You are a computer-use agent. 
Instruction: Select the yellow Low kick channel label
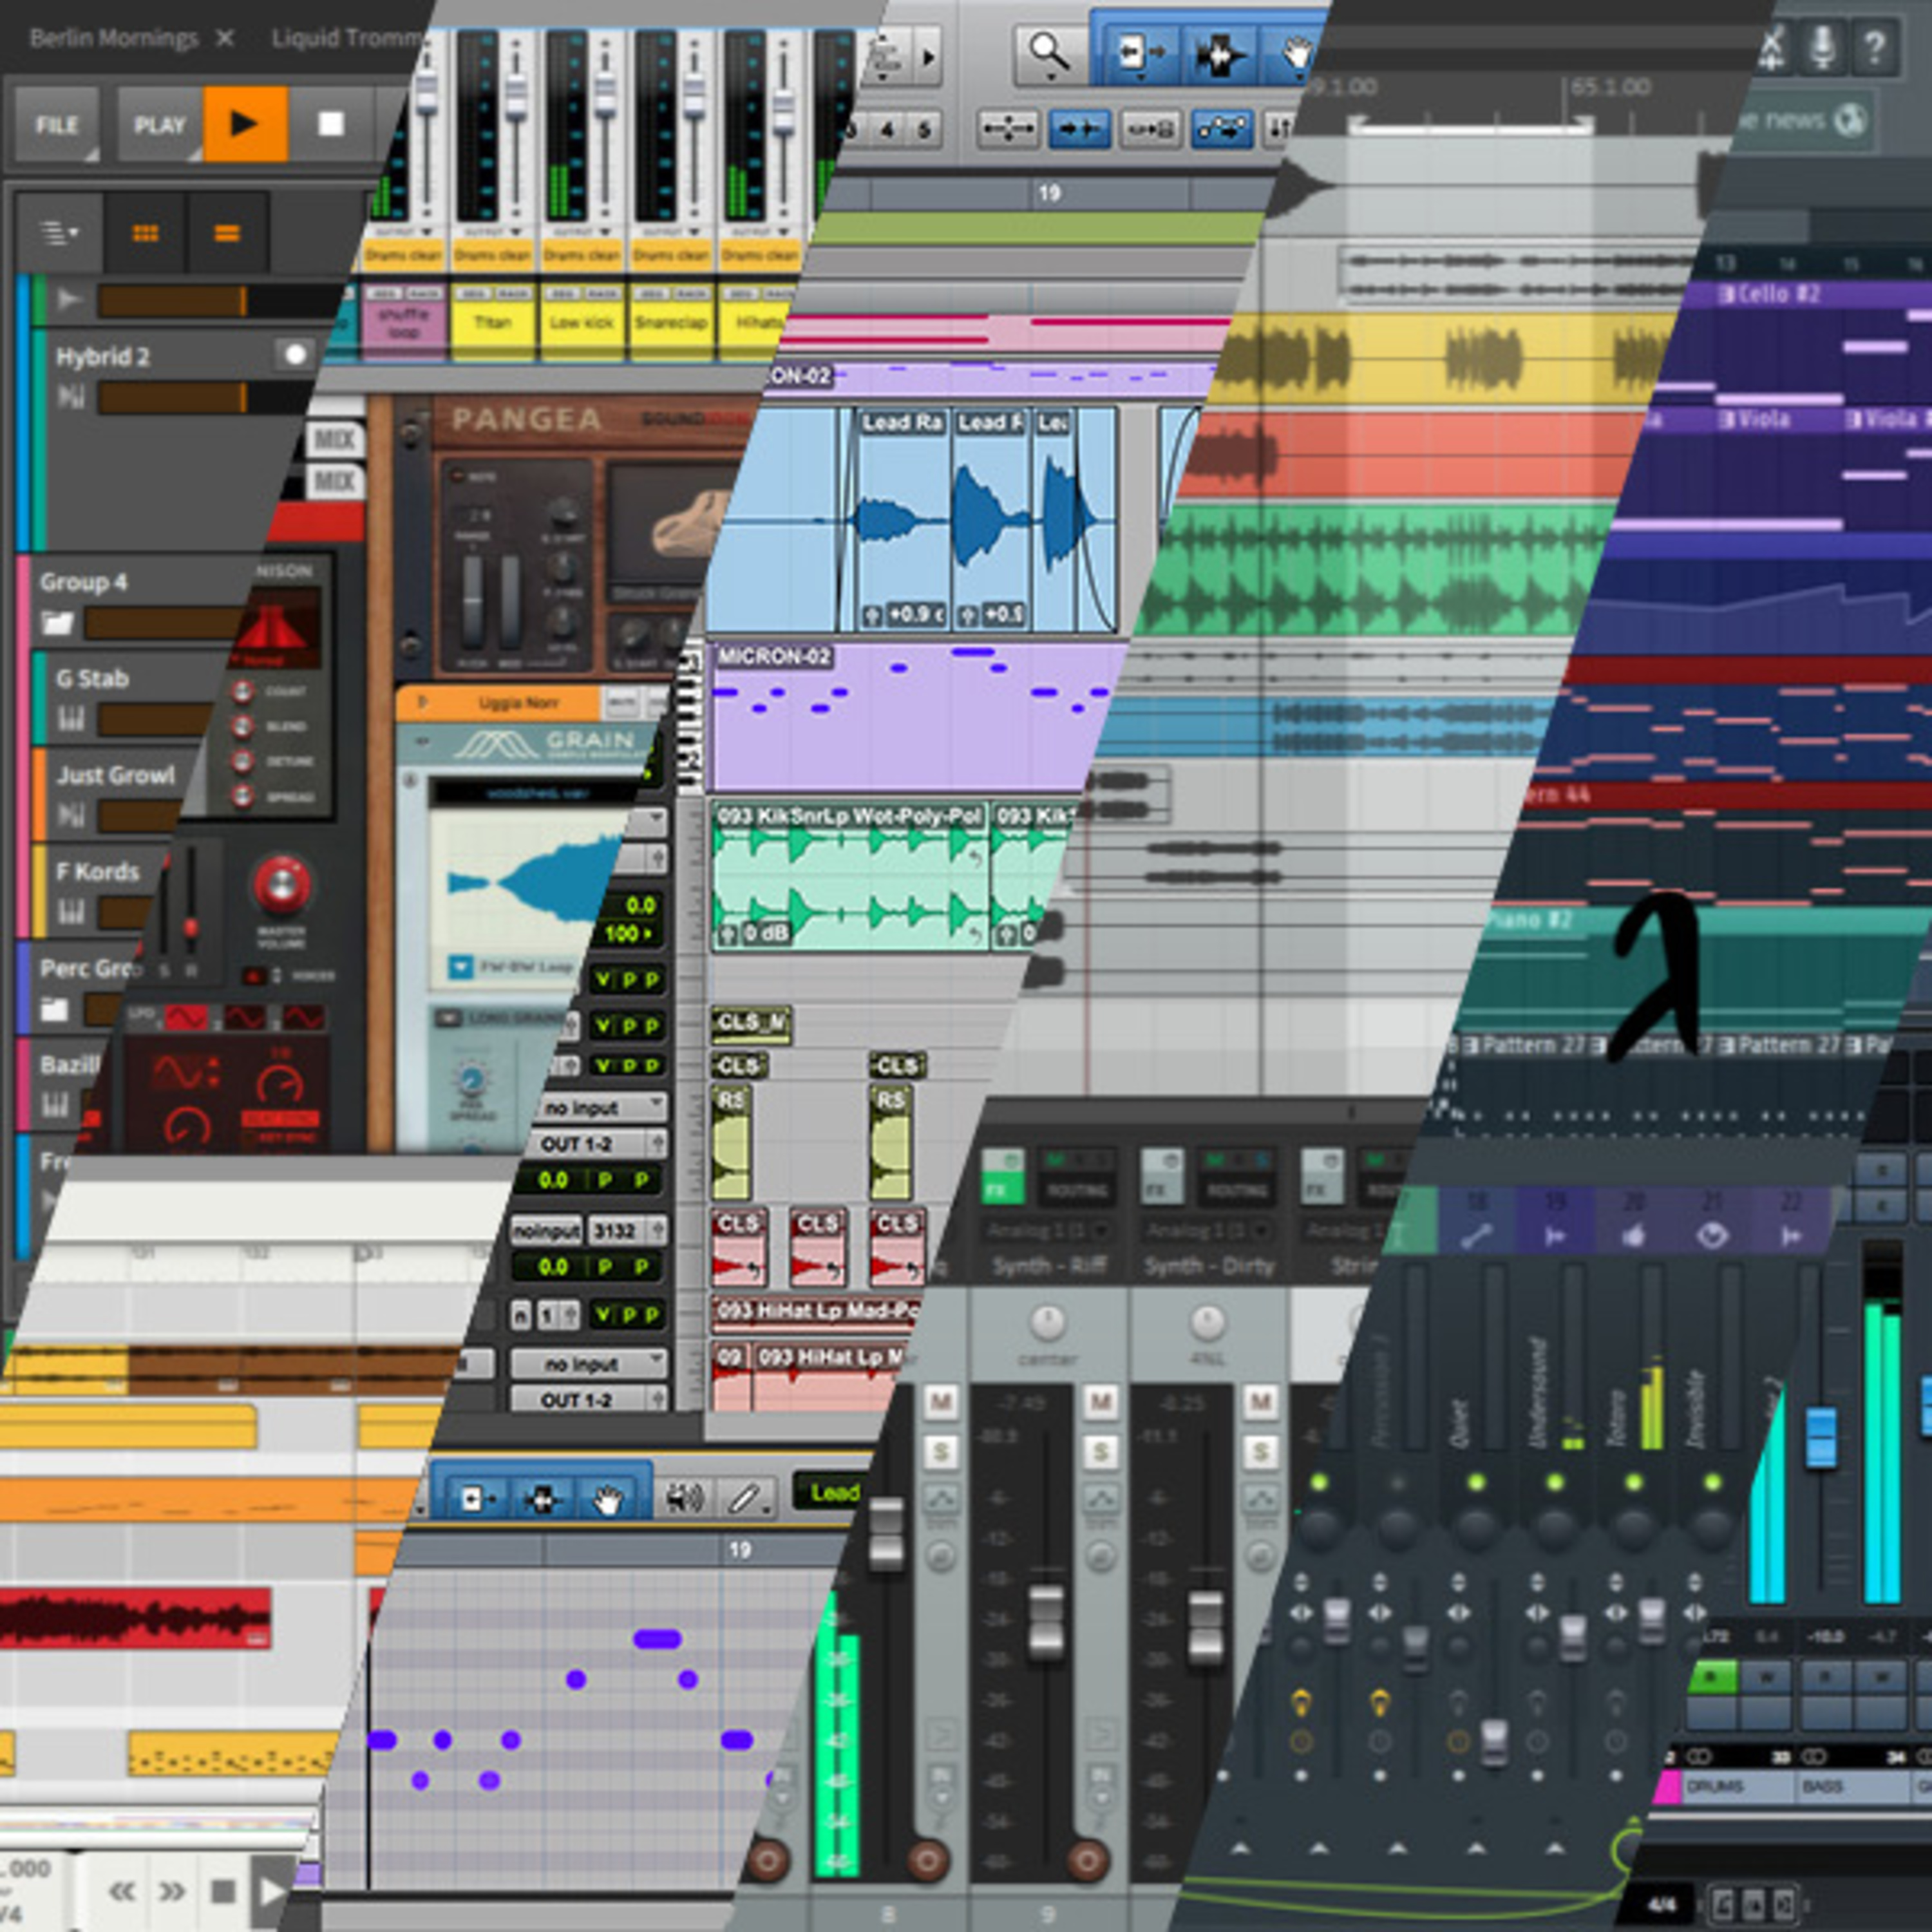(581, 322)
